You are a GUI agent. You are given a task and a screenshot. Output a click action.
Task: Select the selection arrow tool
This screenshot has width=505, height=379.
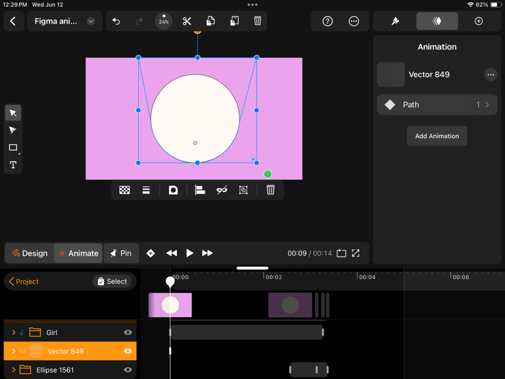click(x=13, y=113)
